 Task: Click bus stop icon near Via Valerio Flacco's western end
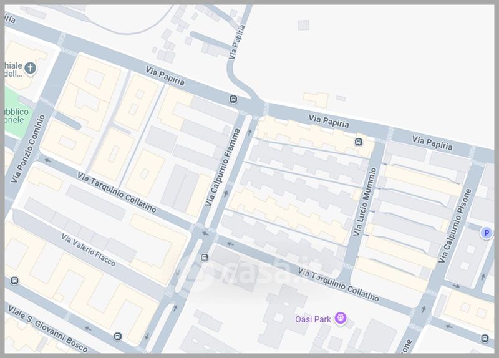pos(14,281)
